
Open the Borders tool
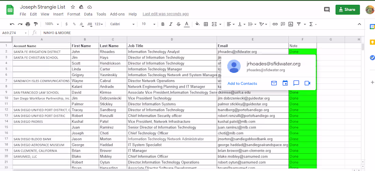tap(206, 24)
